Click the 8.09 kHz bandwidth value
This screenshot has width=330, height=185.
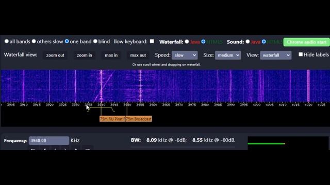pos(152,140)
